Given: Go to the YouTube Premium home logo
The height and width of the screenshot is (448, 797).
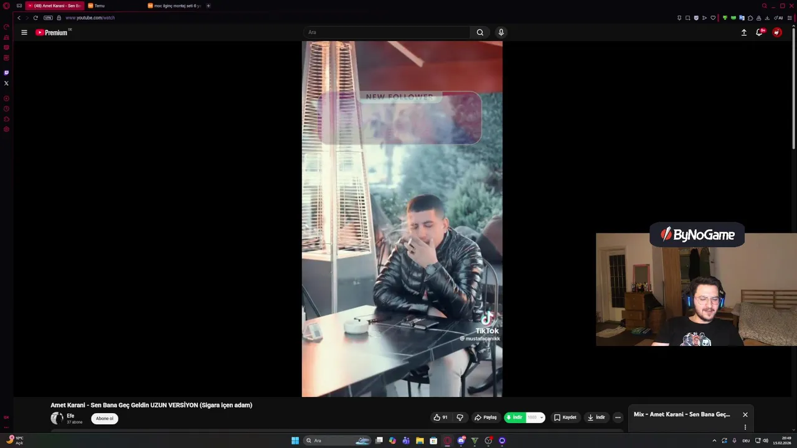Looking at the screenshot, I should [52, 32].
